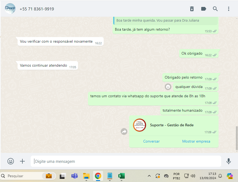Screen dimensions: 238x182
Task: Start voice message with microphone icon
Action: coord(229,161)
